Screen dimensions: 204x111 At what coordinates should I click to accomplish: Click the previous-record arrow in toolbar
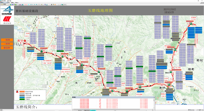pos(33,4)
